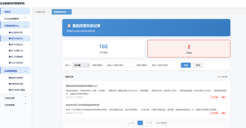The image size is (246, 128).
Task: Open 在线智能问答 in the sidebar
Action: coord(16,32)
